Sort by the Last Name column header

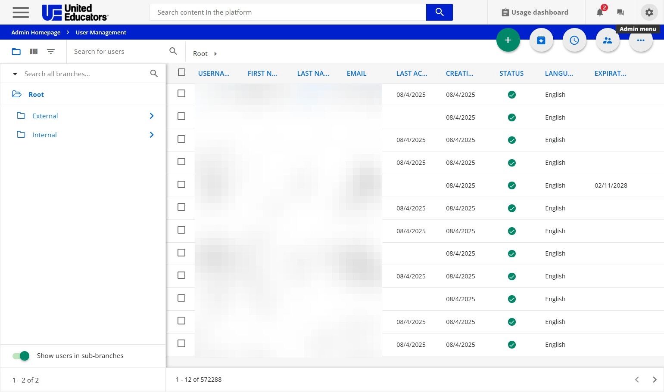(x=313, y=74)
